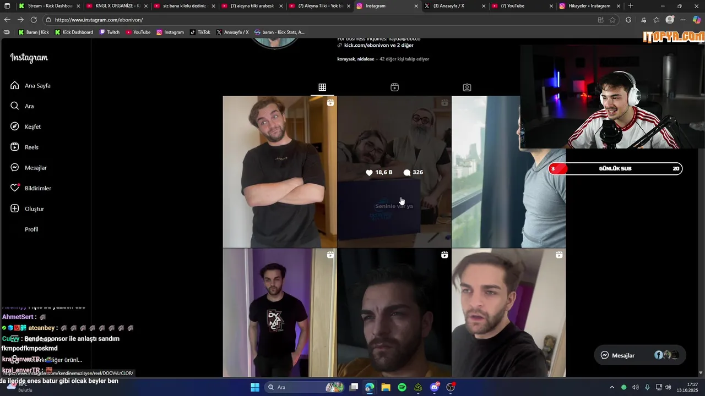Viewport: 705px width, 396px height.
Task: Go back with the browser back arrow
Action: [7, 20]
